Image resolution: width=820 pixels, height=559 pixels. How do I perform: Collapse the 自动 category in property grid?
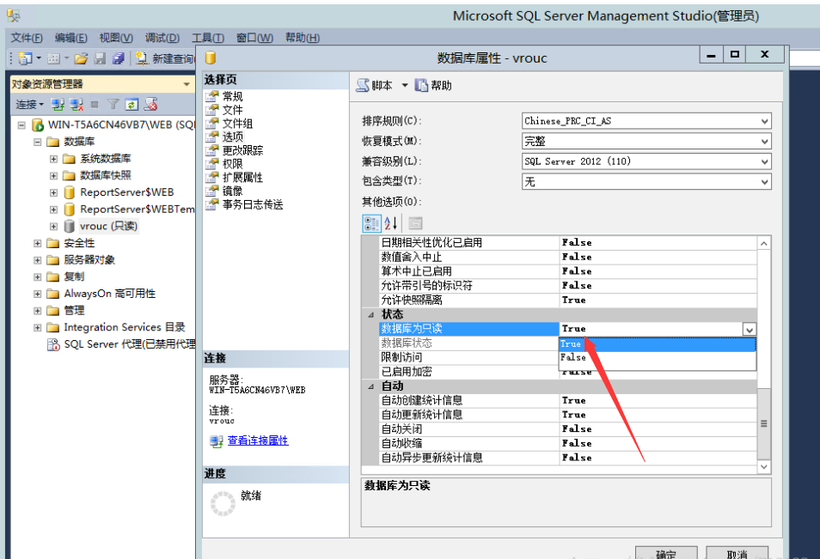pyautogui.click(x=370, y=386)
